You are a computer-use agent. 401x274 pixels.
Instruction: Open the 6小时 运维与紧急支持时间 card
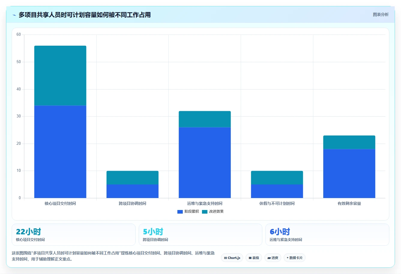click(327, 235)
